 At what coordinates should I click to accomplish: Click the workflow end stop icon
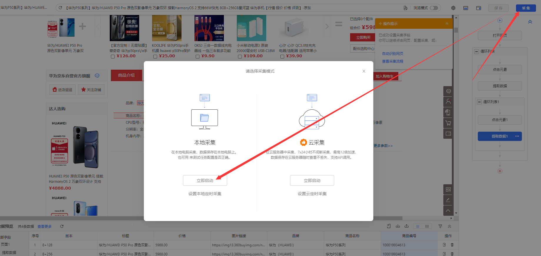500,171
